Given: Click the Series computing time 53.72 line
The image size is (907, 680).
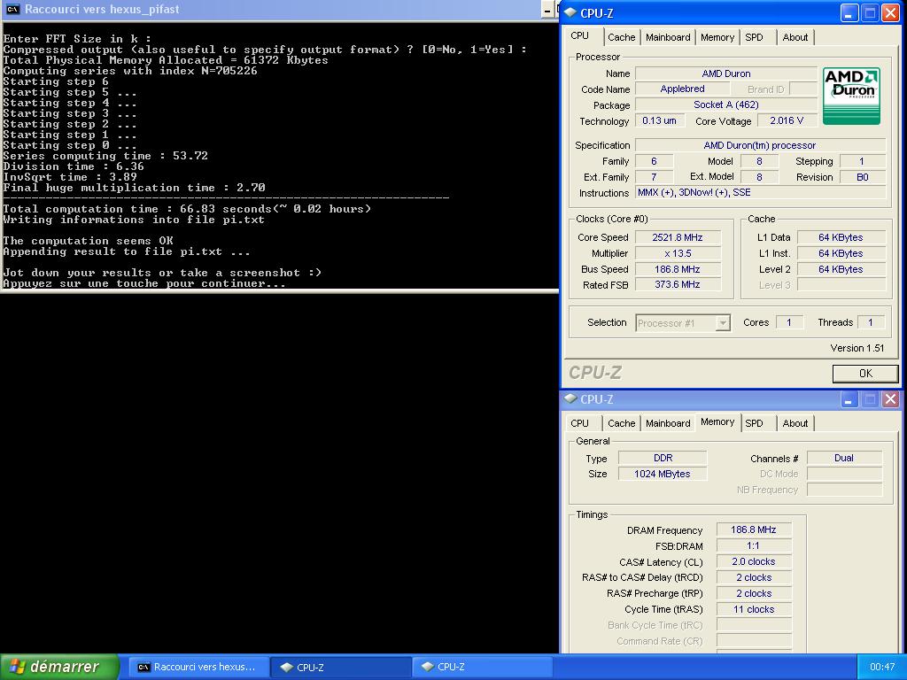Looking at the screenshot, I should (105, 156).
